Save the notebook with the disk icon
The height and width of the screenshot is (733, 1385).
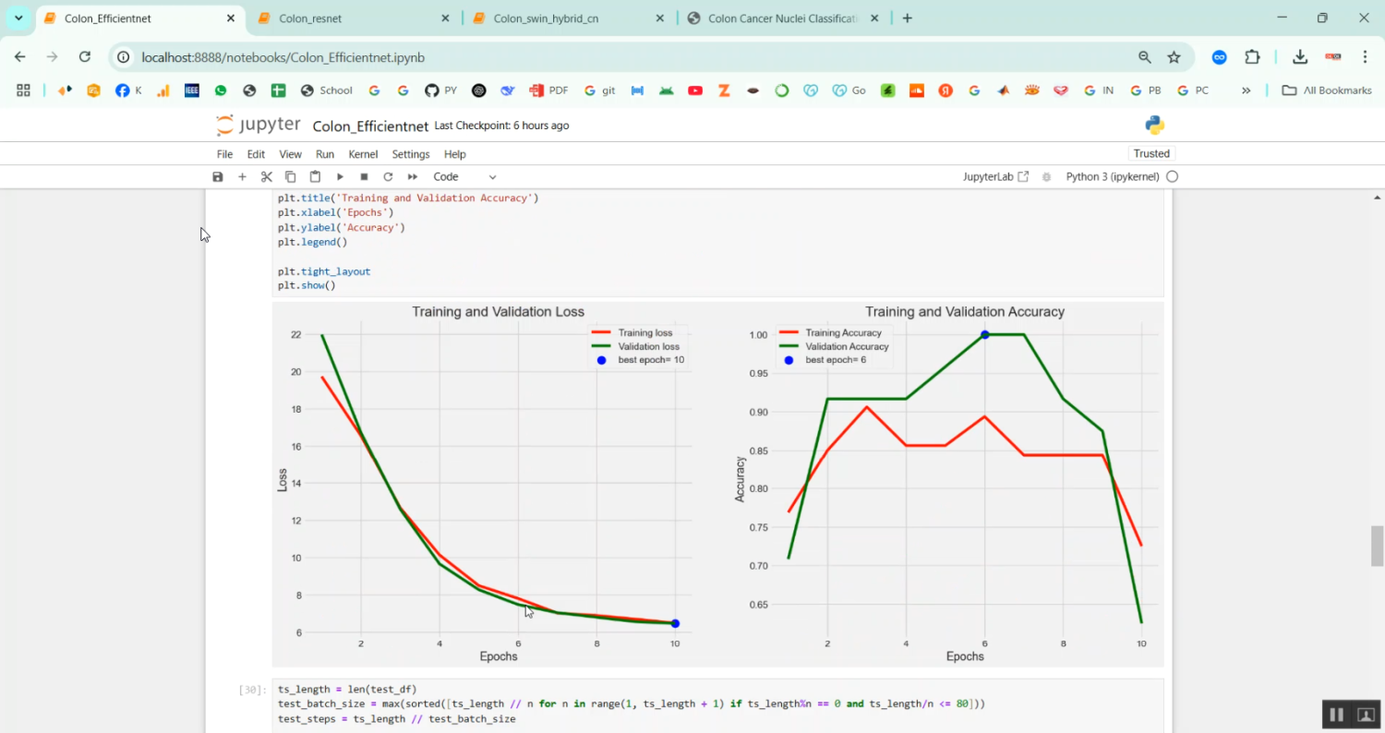(218, 176)
